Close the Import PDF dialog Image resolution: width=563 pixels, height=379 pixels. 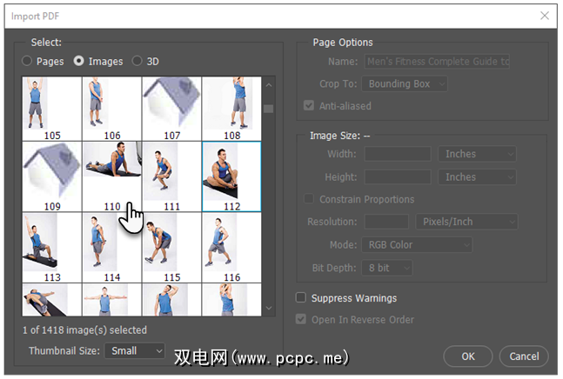coord(545,15)
